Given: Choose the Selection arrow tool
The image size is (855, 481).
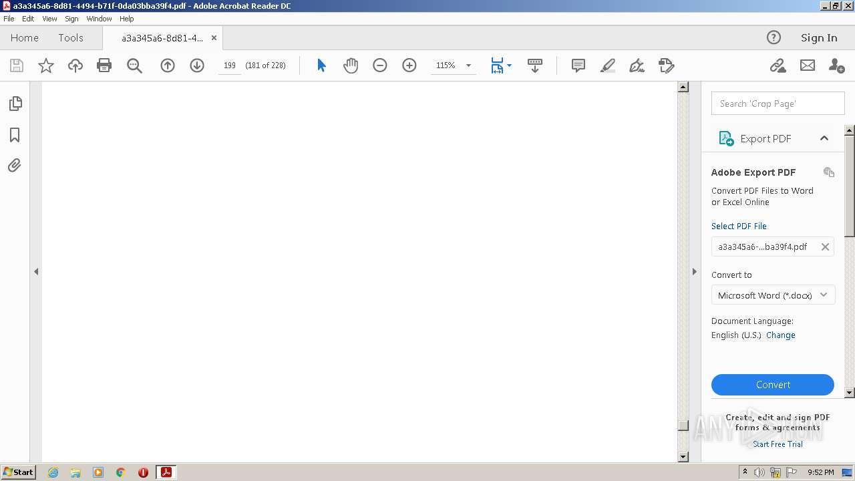Looking at the screenshot, I should [321, 65].
